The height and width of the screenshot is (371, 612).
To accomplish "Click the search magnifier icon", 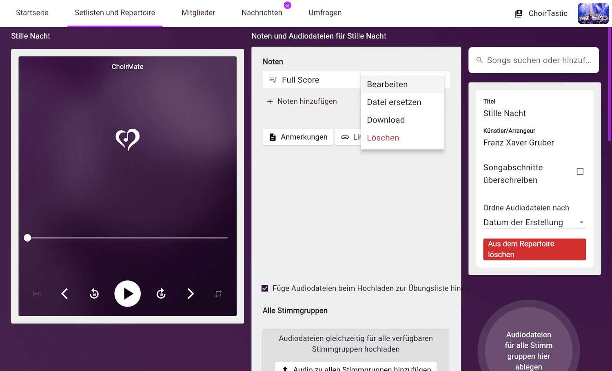I will point(480,60).
